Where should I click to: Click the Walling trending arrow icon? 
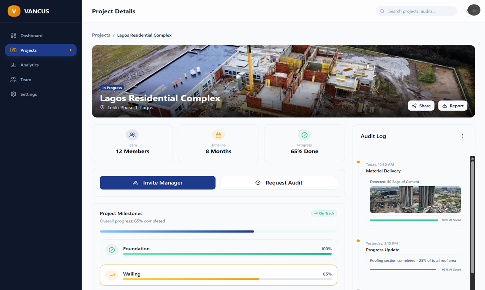(x=112, y=275)
